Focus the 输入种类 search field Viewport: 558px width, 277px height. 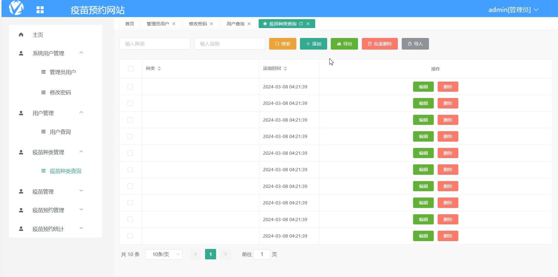155,44
